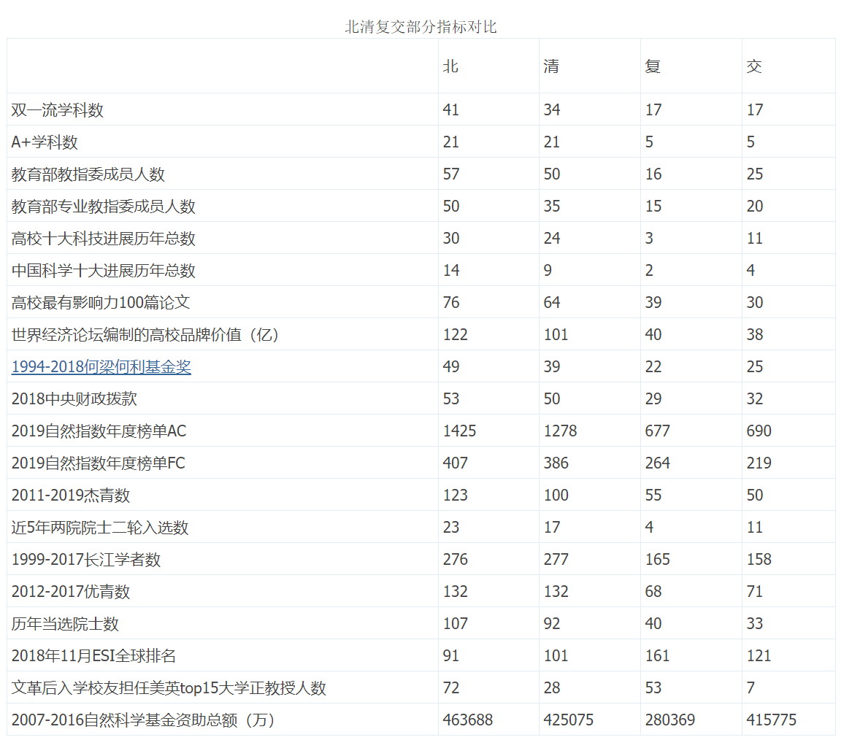Click value 677 in 榜单AC row
Screen dimensions: 852x740
(x=658, y=431)
